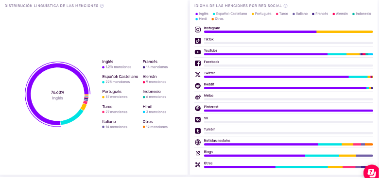This screenshot has width=381, height=178.
Task: Click the Instagram icon
Action: [x=198, y=30]
